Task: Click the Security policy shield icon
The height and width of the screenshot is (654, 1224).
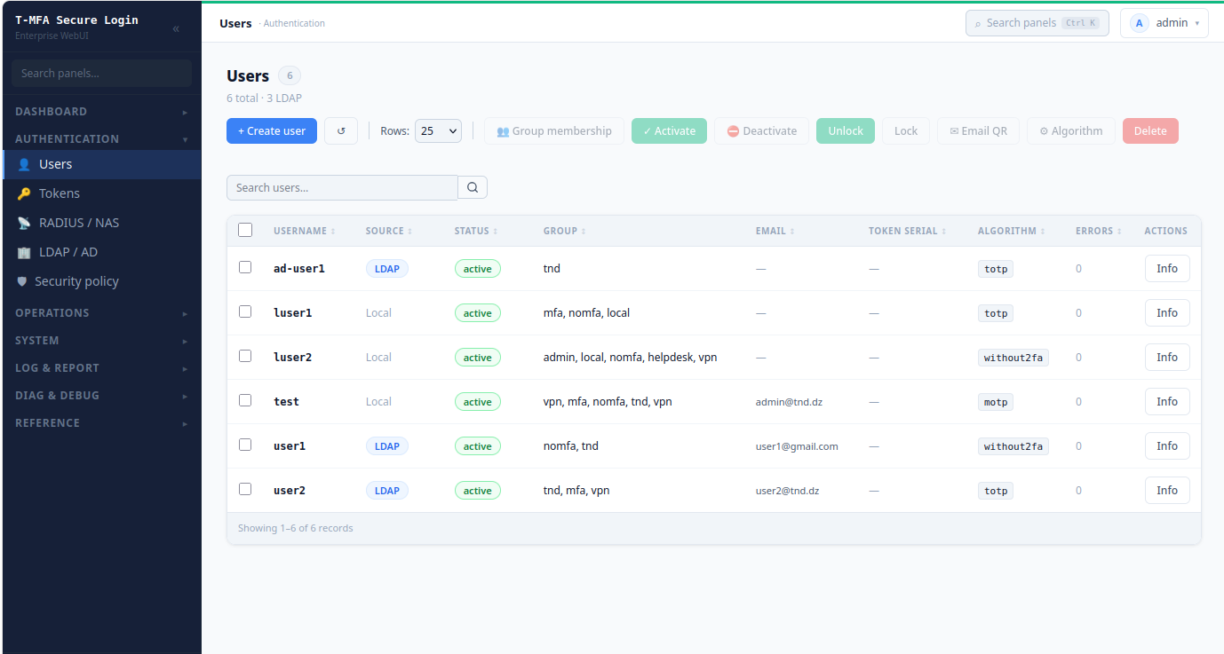Action: 22,281
